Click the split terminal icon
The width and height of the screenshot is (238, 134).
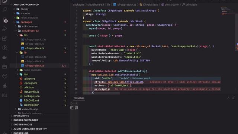(76, 108)
